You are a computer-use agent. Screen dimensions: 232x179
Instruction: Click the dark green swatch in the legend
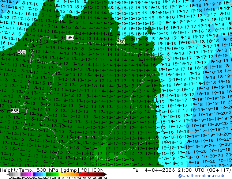(x=47, y=174)
